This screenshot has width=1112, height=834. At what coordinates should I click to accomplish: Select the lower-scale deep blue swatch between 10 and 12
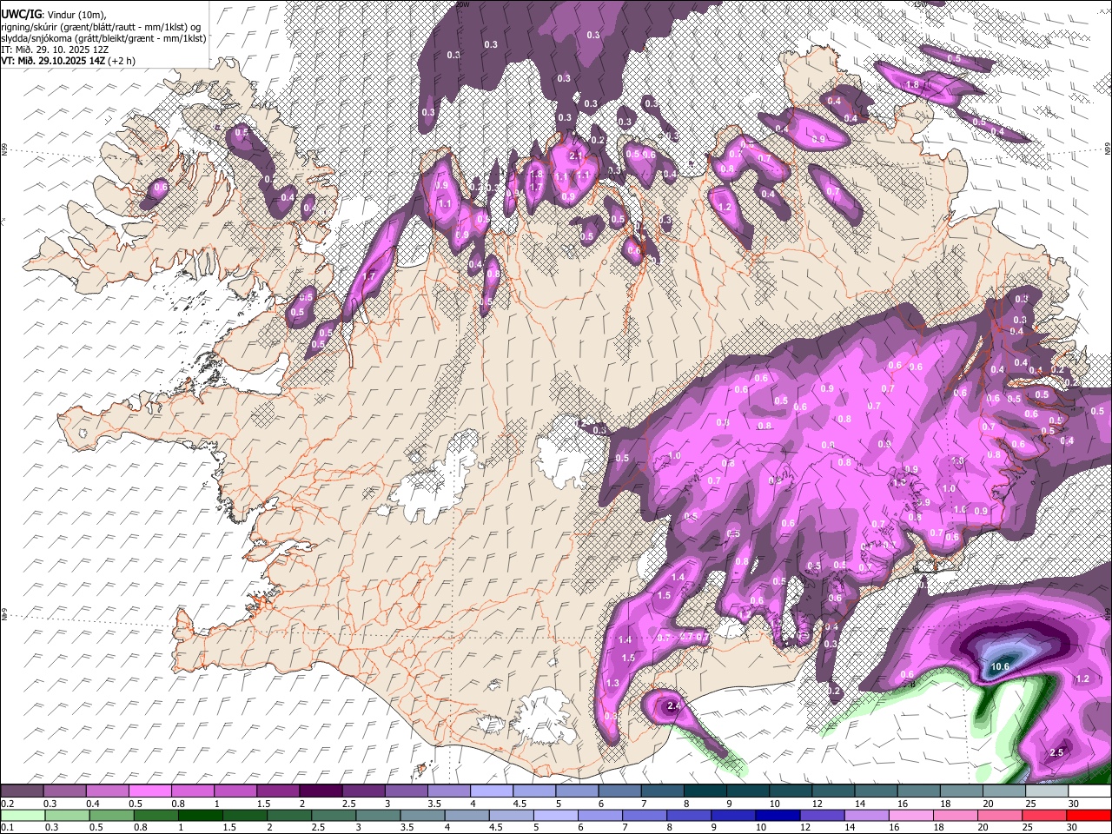pos(777,815)
